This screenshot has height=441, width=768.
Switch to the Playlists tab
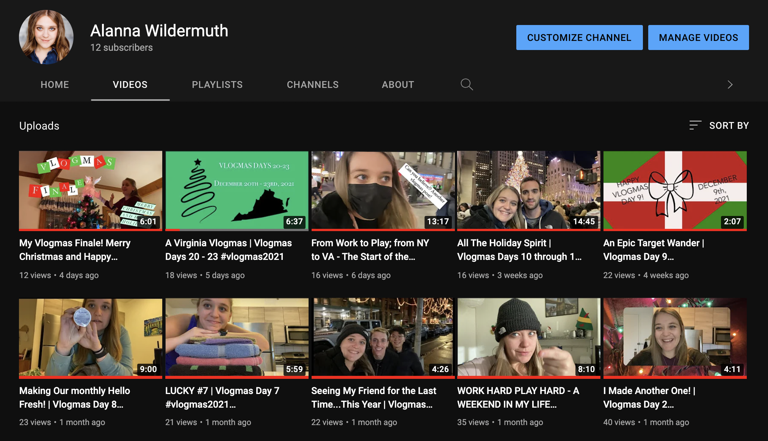(217, 84)
